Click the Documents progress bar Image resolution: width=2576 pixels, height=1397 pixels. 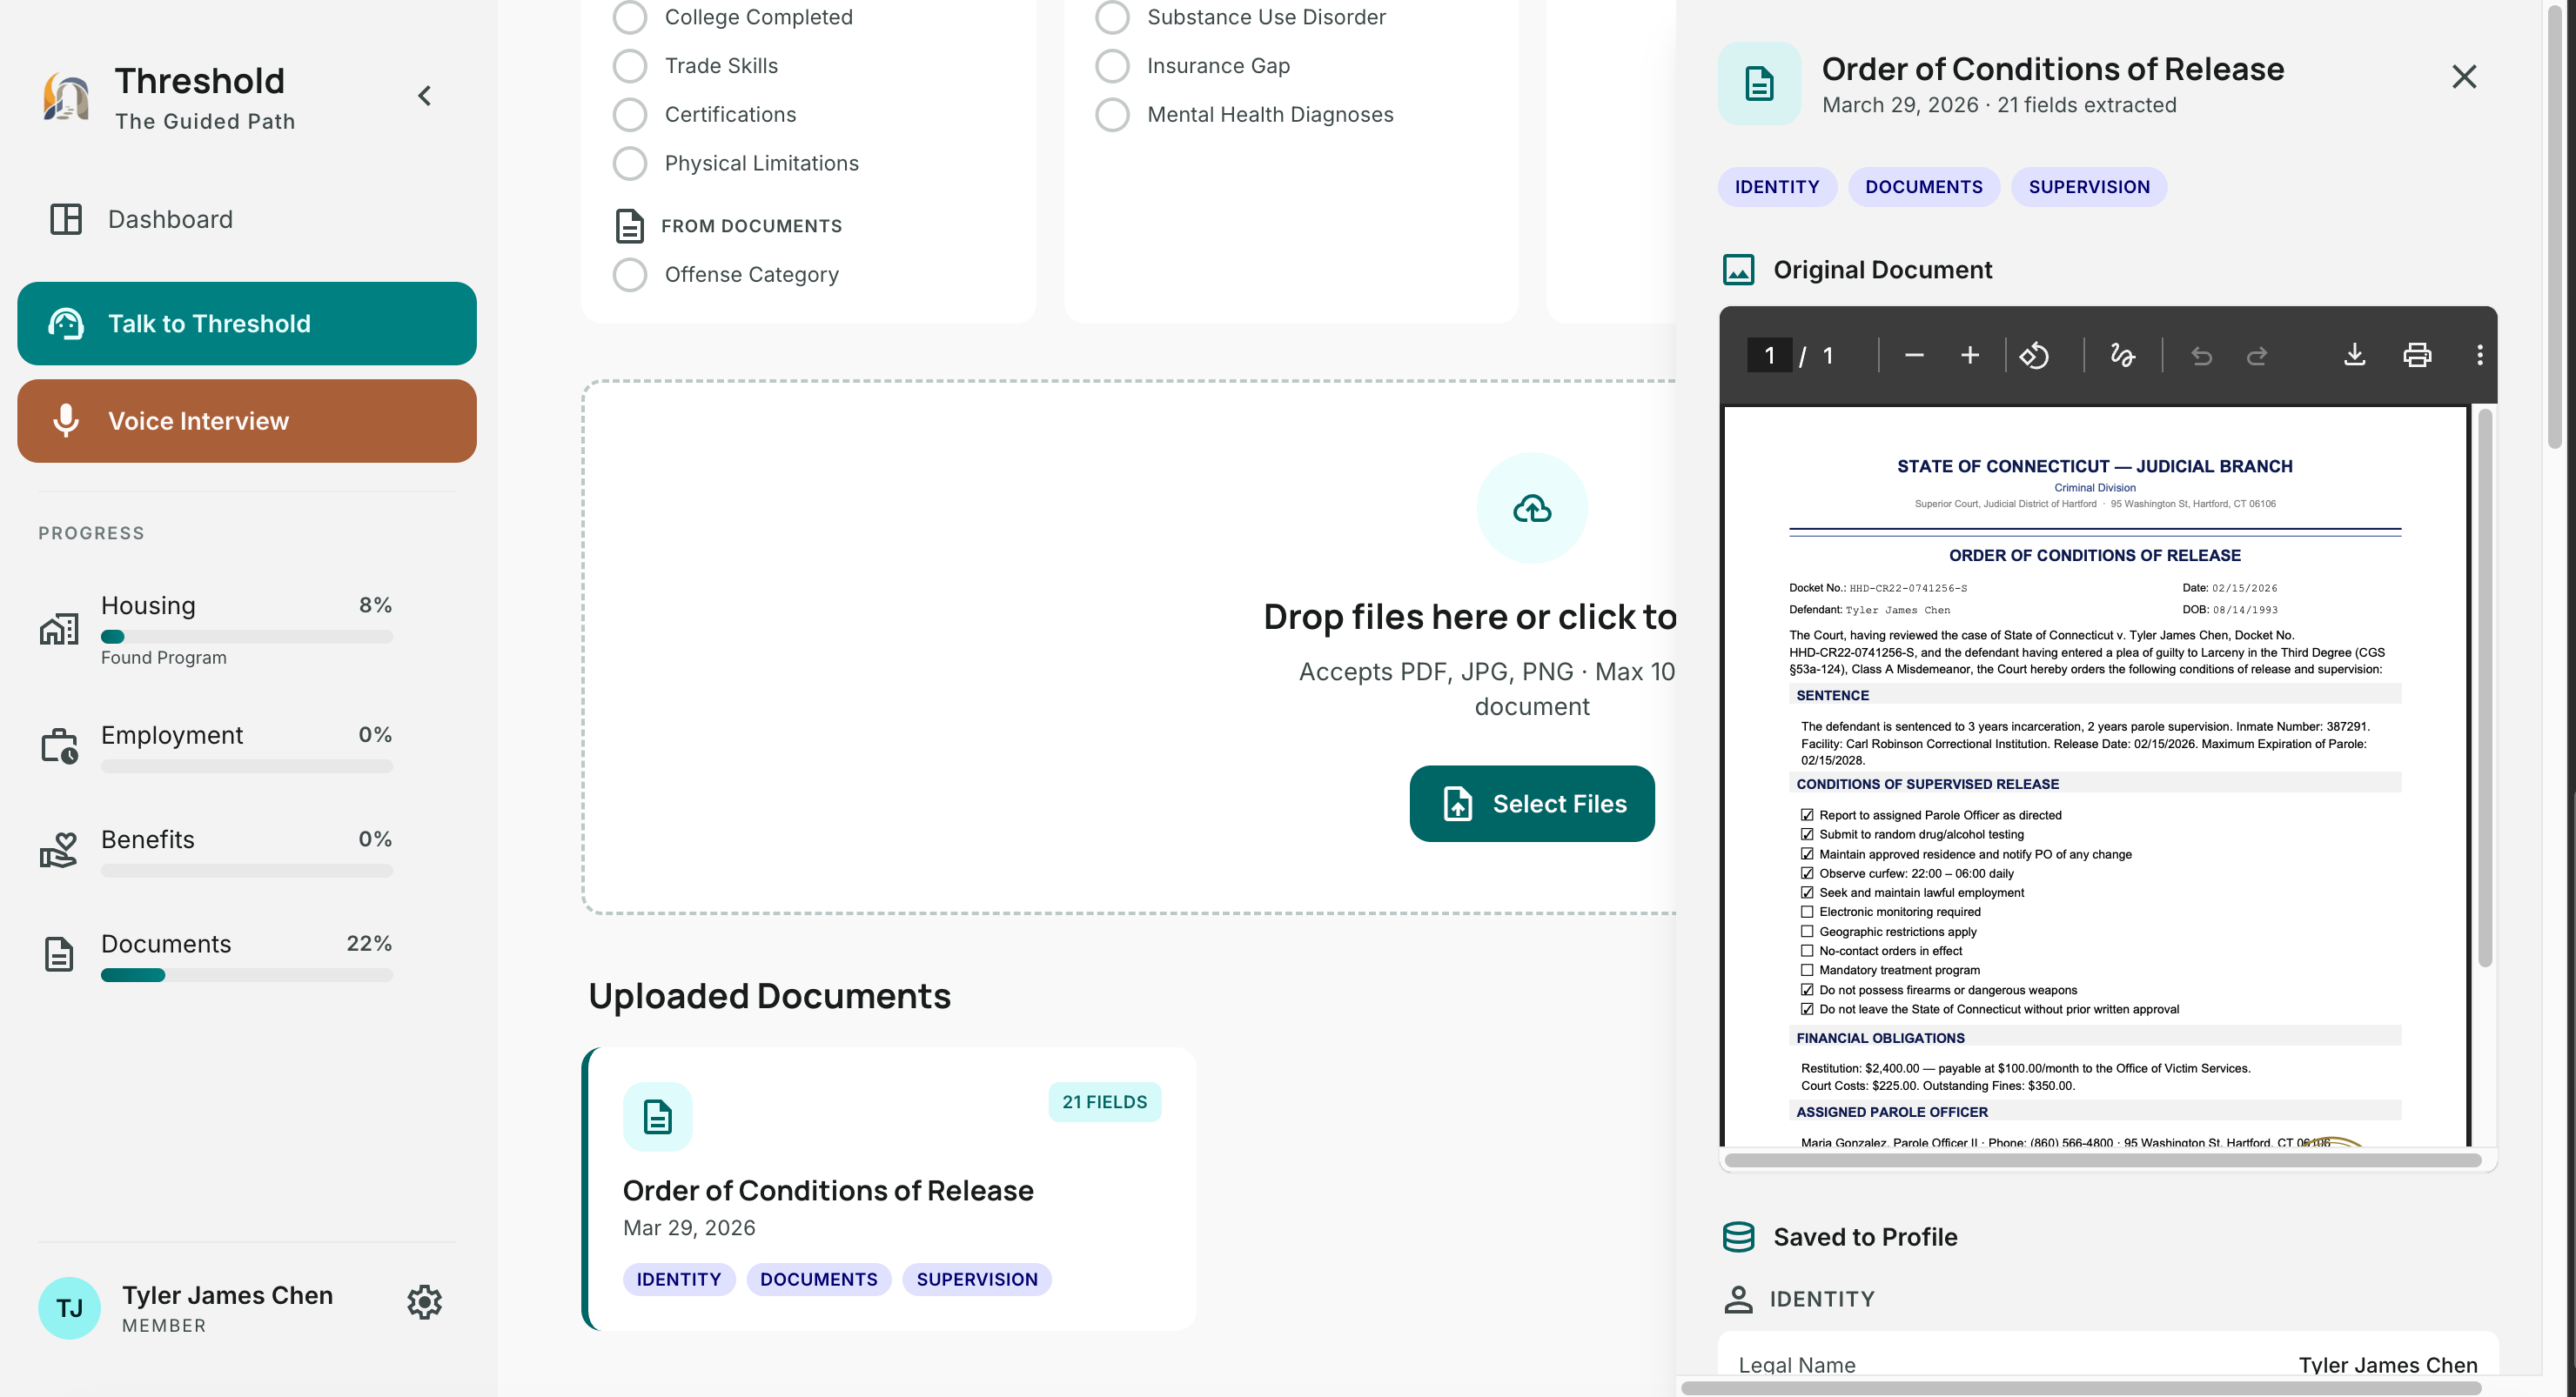pos(247,975)
